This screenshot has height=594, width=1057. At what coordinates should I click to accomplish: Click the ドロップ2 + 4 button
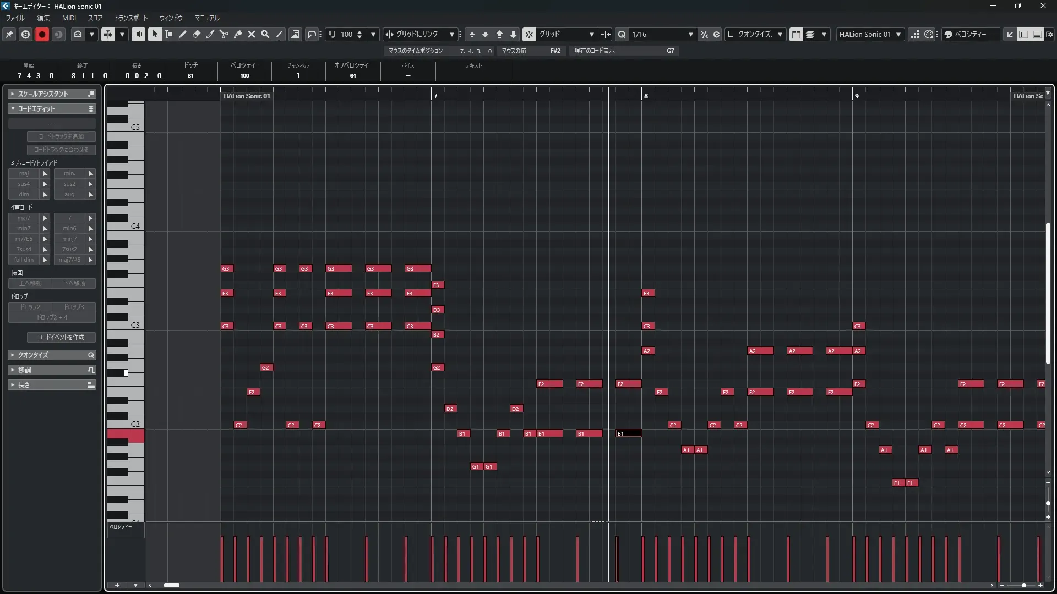tap(52, 317)
